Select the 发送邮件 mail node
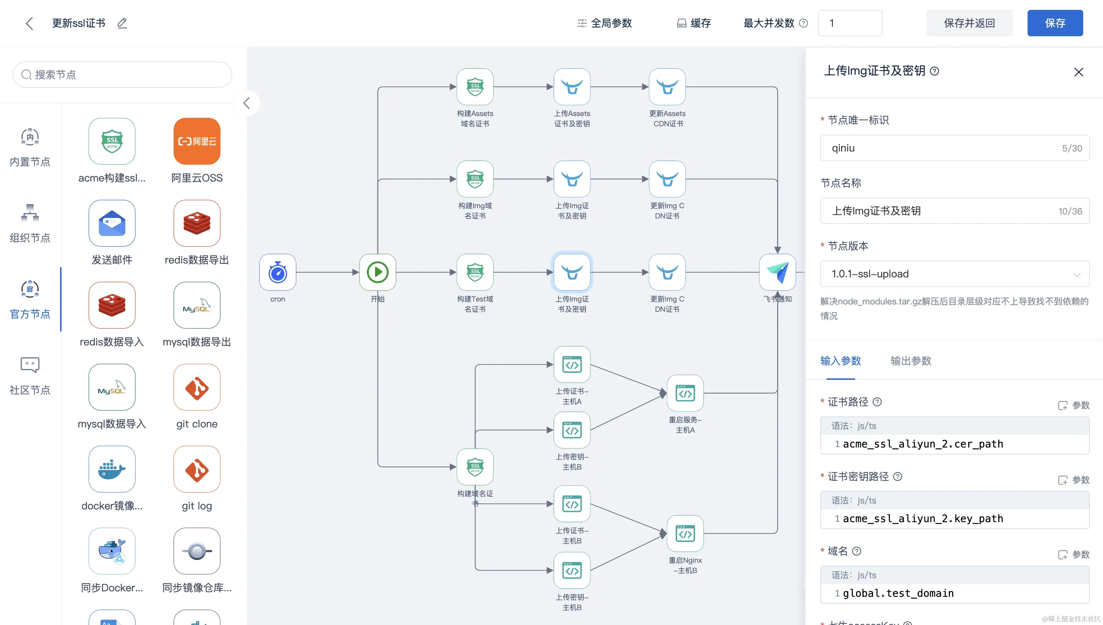Viewport: 1103px width, 625px height. [112, 223]
